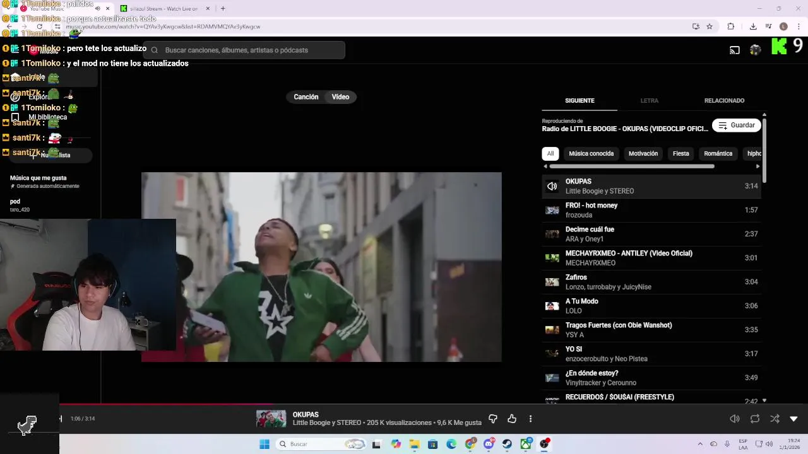Play RECUERDO$ / $OU$AI (FREESTYLE)
Image resolution: width=808 pixels, height=454 pixels.
[x=651, y=399]
